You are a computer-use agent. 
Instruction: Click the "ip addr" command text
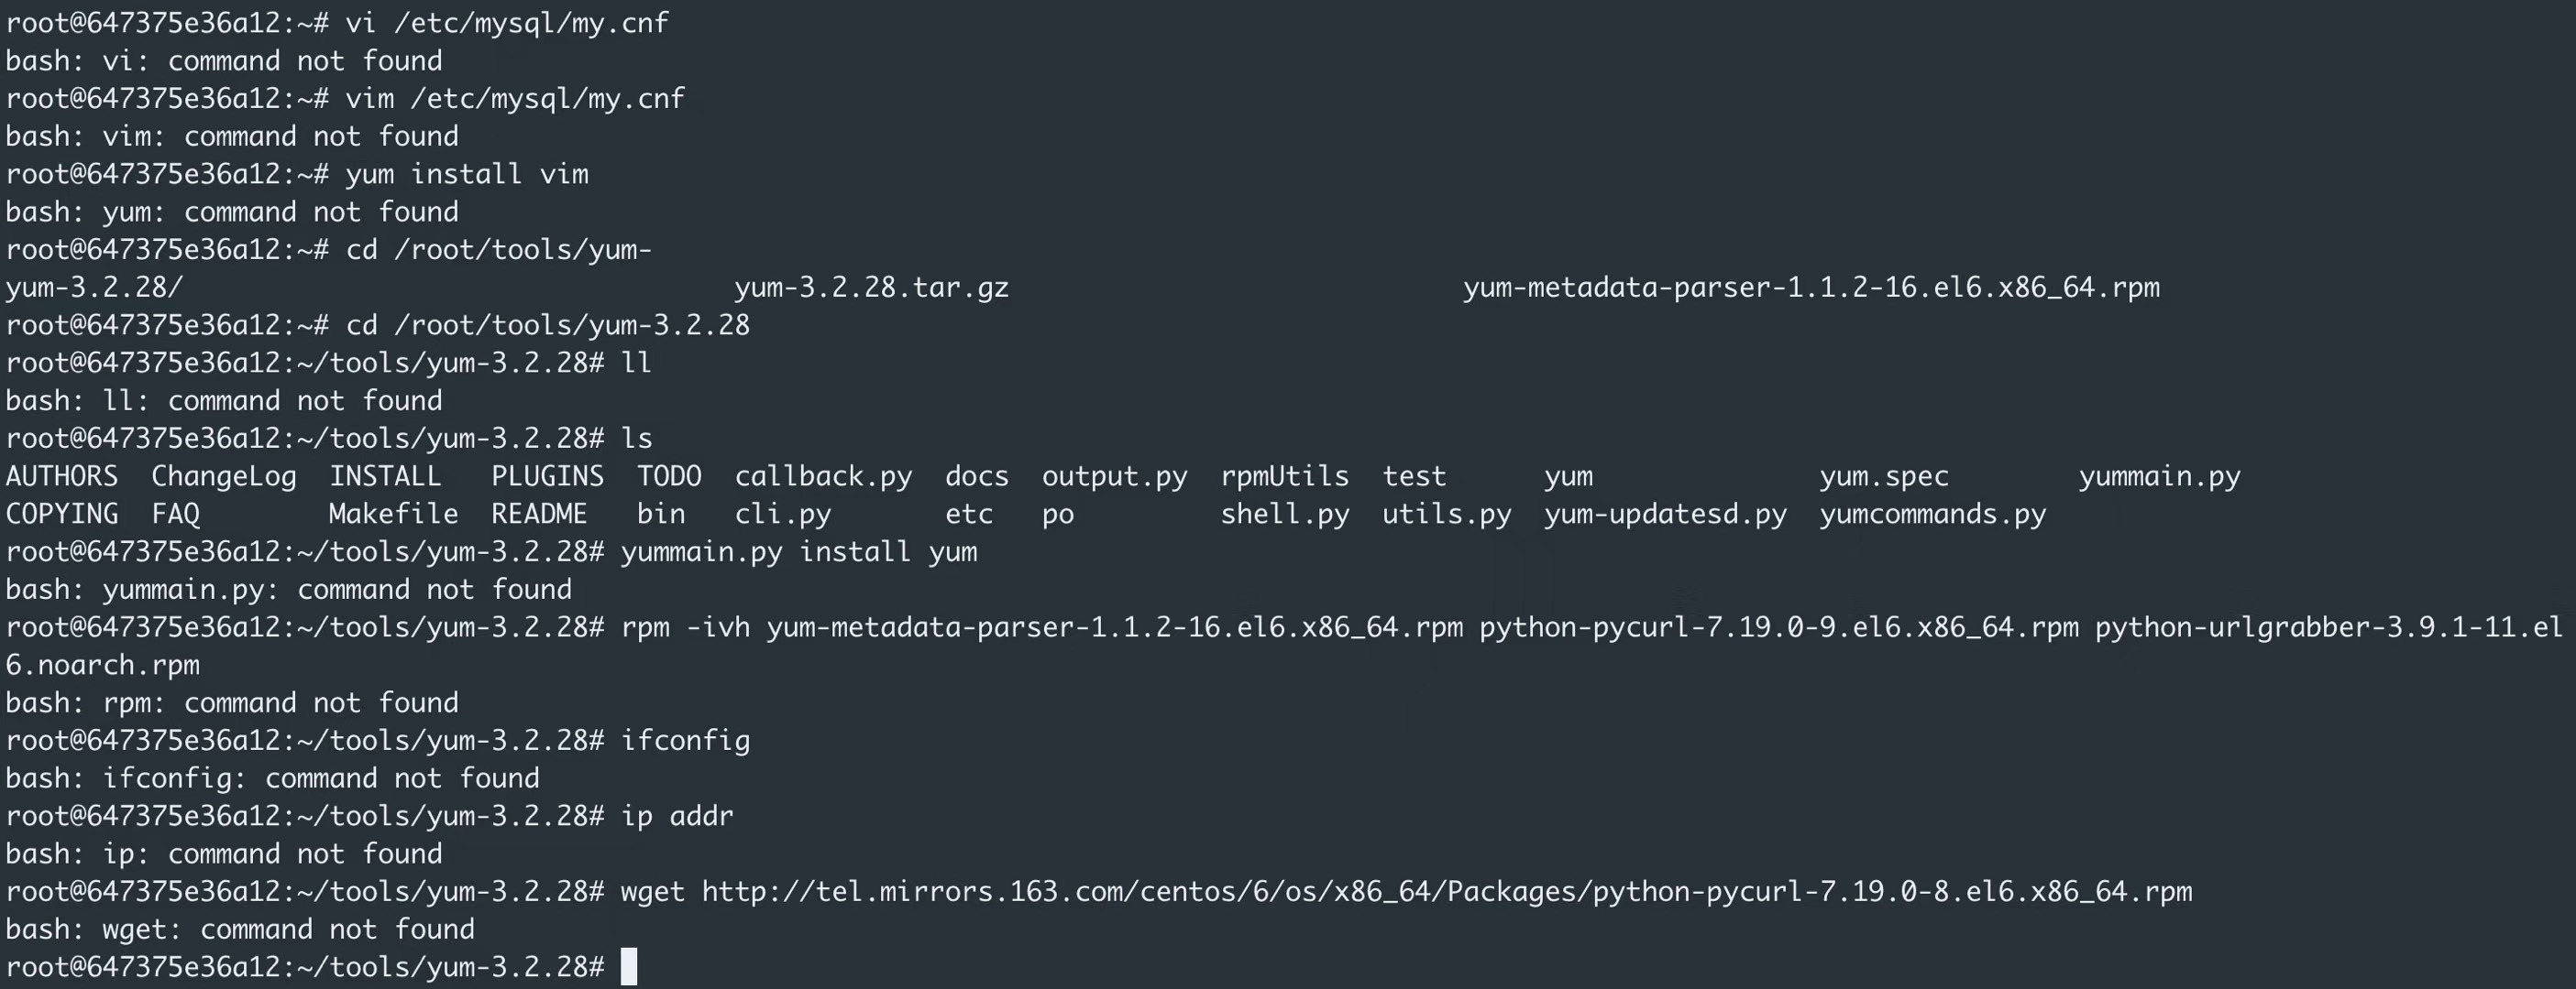677,816
